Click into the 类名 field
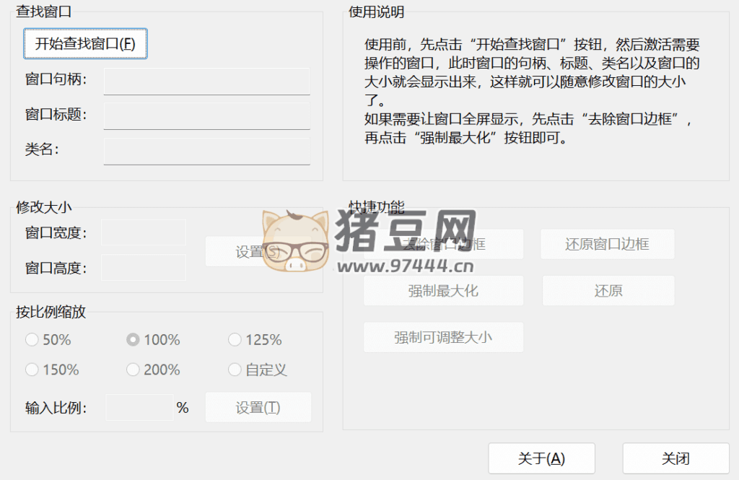Image resolution: width=739 pixels, height=480 pixels. point(206,151)
